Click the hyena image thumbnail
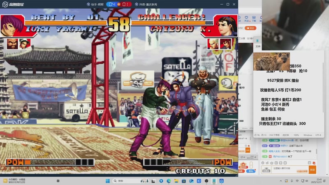The image size is (329, 185). [271, 61]
